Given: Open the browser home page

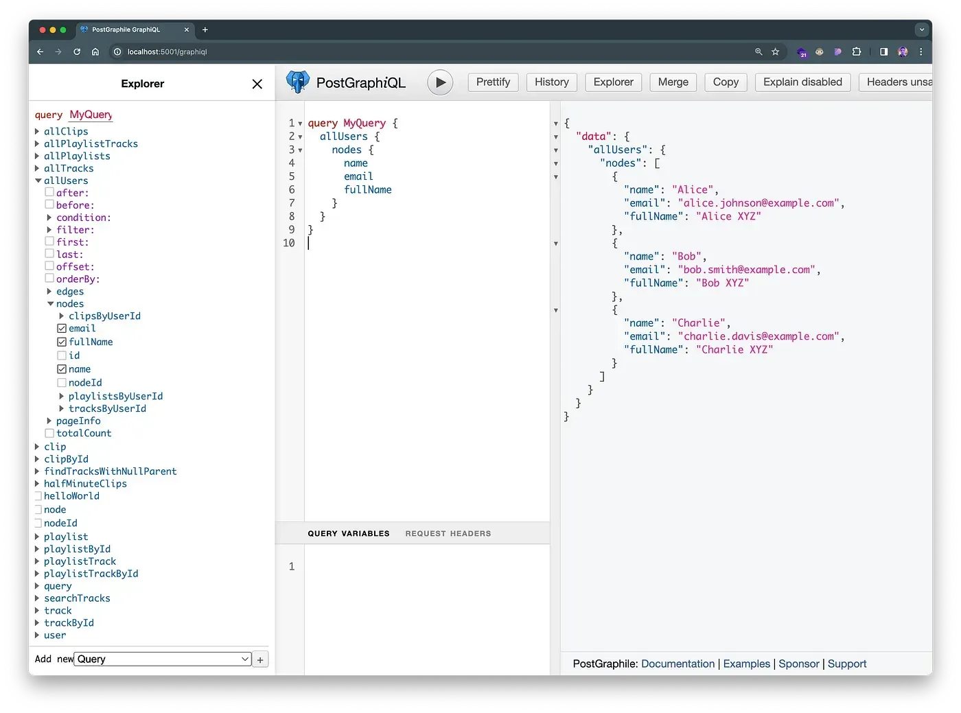Looking at the screenshot, I should [95, 51].
